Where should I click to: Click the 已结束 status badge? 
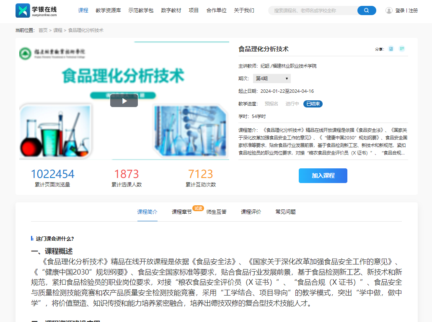tap(313, 104)
